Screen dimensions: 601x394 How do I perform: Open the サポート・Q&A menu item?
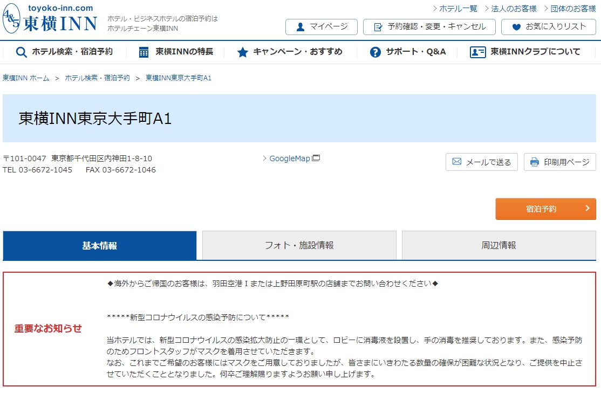[408, 52]
